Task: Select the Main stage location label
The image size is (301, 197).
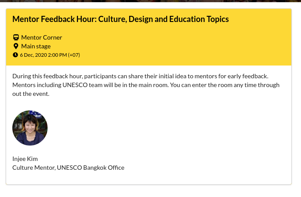Action: click(x=36, y=46)
